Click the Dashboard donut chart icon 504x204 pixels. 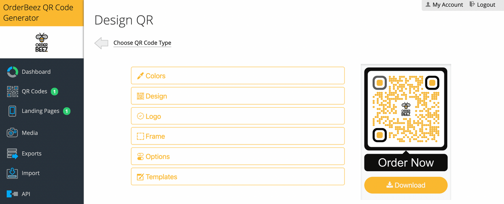point(13,72)
